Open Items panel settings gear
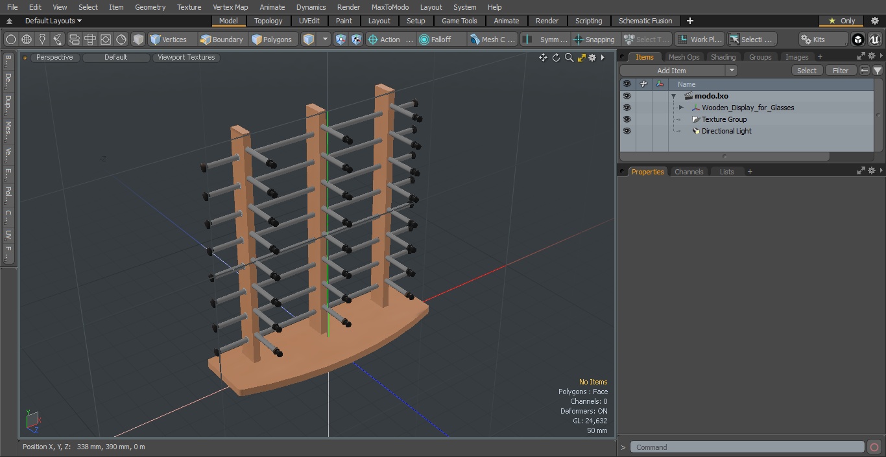This screenshot has height=457, width=886. 872,56
